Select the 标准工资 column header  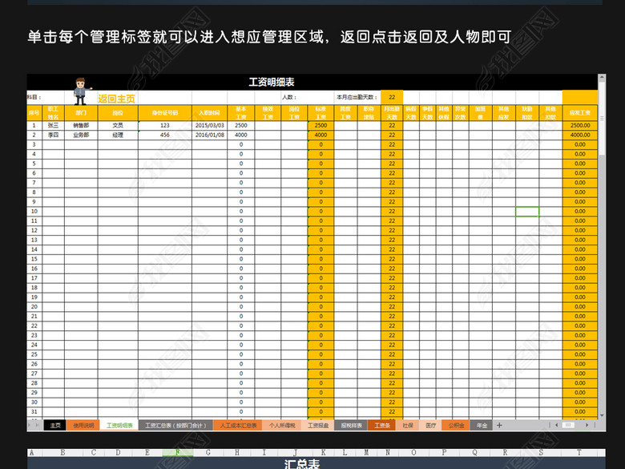pyautogui.click(x=321, y=113)
